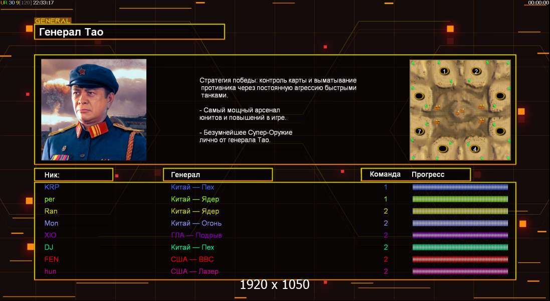Pick the empty start slot left of marker 4
The height and width of the screenshot is (301, 550).
pos(443,149)
